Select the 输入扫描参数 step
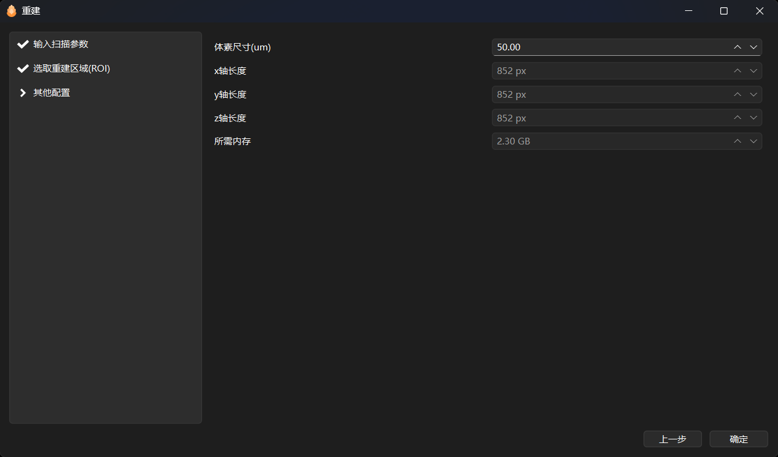The image size is (778, 457). click(x=61, y=44)
